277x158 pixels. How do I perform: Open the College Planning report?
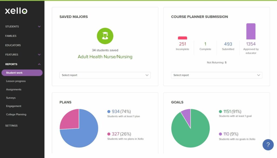point(16,114)
